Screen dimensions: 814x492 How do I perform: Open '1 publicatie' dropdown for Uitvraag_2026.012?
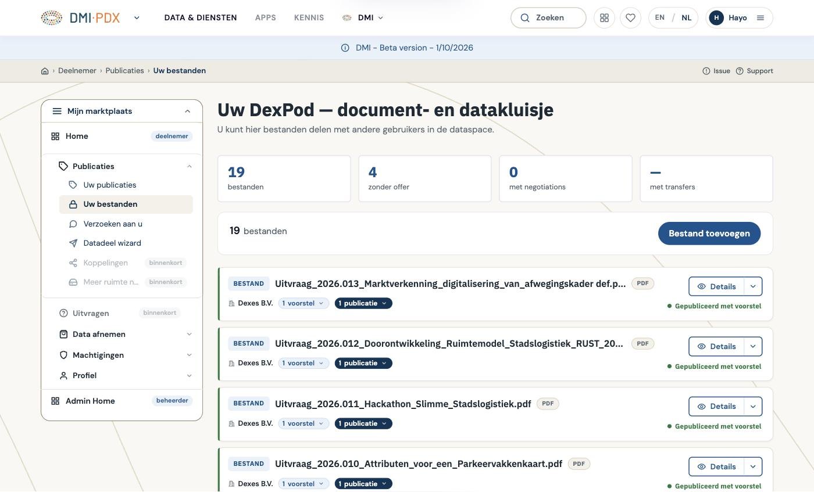click(363, 363)
